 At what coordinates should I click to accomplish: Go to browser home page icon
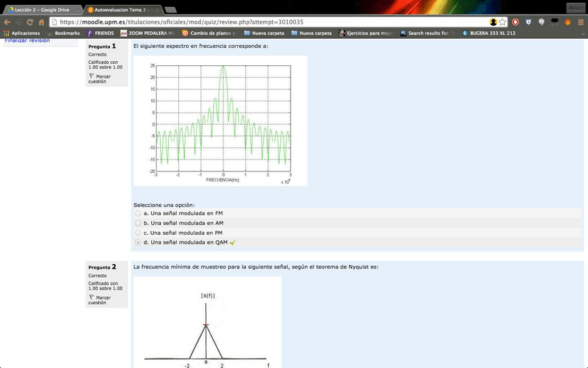(42, 22)
